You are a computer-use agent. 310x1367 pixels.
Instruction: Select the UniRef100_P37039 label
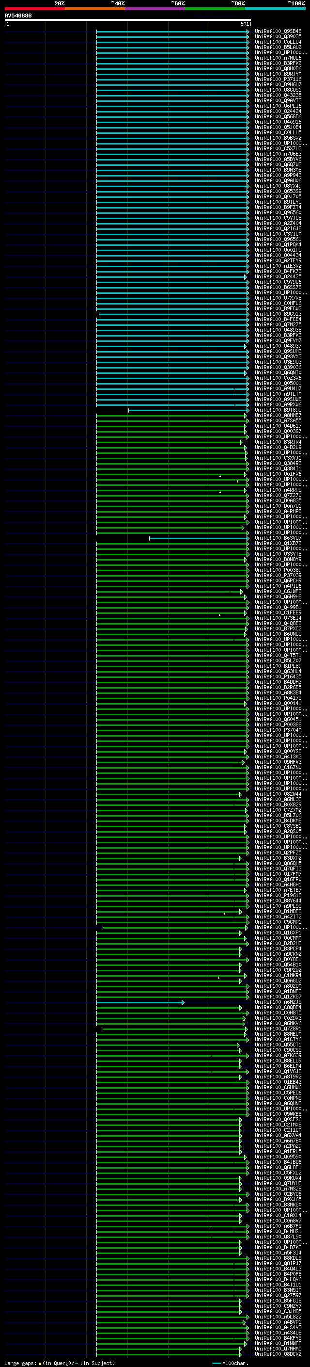pyautogui.click(x=278, y=575)
